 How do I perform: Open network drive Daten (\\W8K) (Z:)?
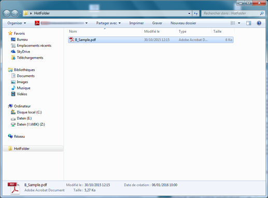point(31,124)
